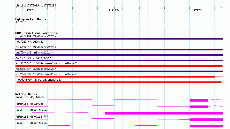
Task: Click the nsv6579484 (Sedlazeck2020) label
Action: point(36,36)
